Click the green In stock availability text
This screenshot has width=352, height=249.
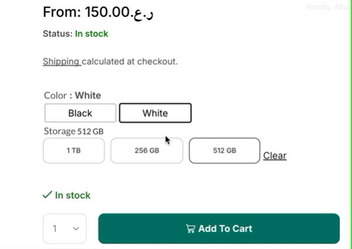pyautogui.click(x=73, y=195)
